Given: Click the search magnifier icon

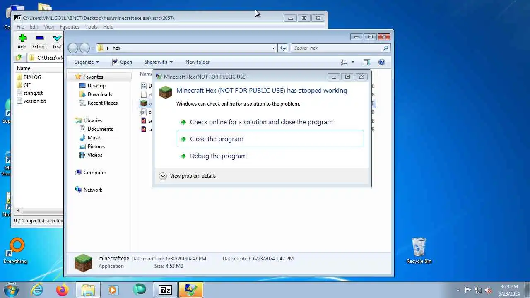Looking at the screenshot, I should coord(385,48).
